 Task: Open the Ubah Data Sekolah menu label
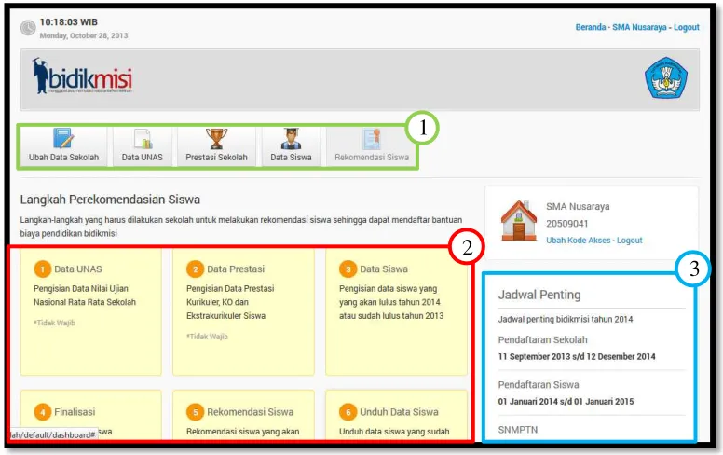click(x=63, y=157)
